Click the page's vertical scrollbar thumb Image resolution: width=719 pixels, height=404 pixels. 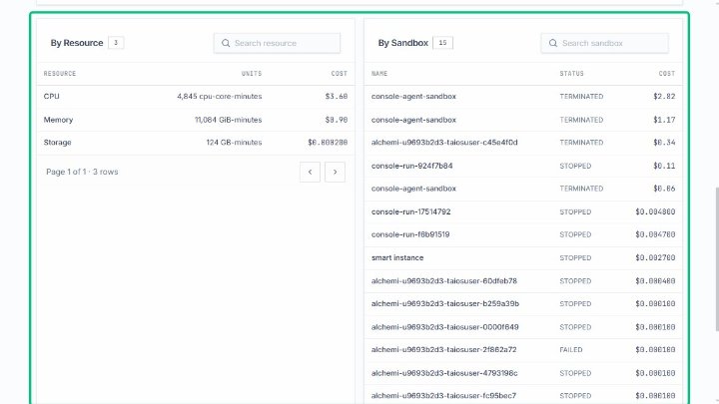(717, 258)
